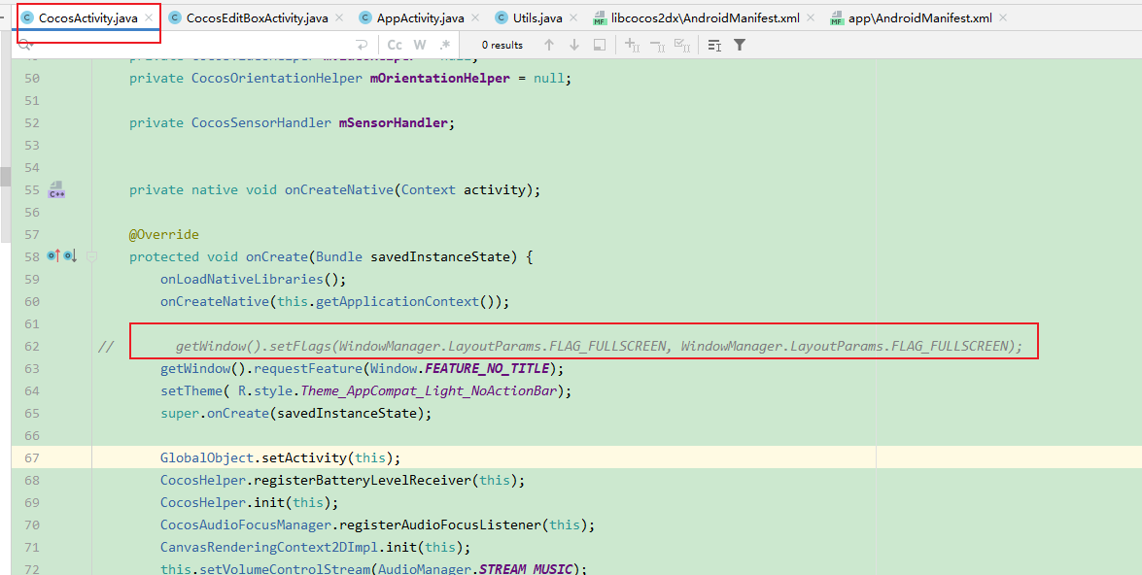Close the CocosActivity.java tab
This screenshot has width=1142, height=575.
click(150, 17)
